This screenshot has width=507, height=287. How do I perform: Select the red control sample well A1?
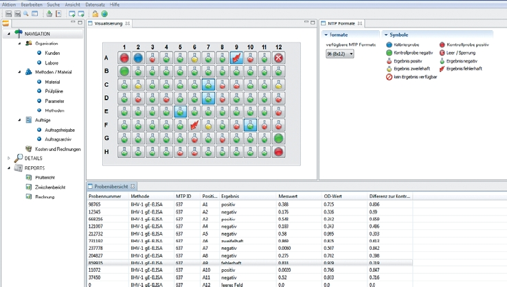point(124,58)
